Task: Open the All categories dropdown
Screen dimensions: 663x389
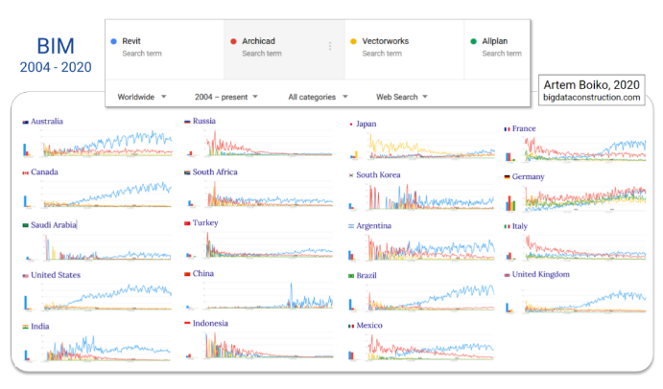Action: (x=318, y=97)
